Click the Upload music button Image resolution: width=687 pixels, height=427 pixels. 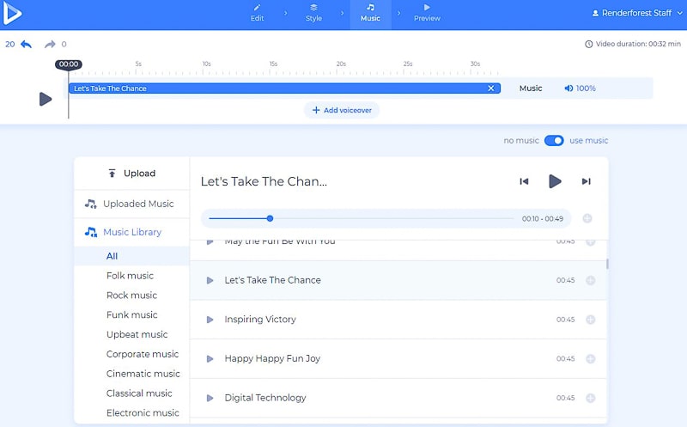tap(131, 173)
